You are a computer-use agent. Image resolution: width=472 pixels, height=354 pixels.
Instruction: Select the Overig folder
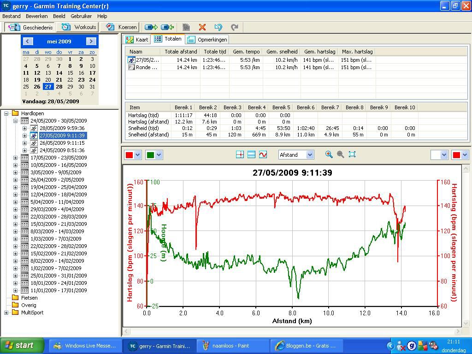pos(29,305)
